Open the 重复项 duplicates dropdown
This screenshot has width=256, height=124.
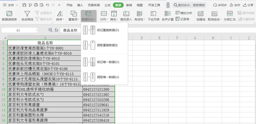pyautogui.click(x=74, y=16)
